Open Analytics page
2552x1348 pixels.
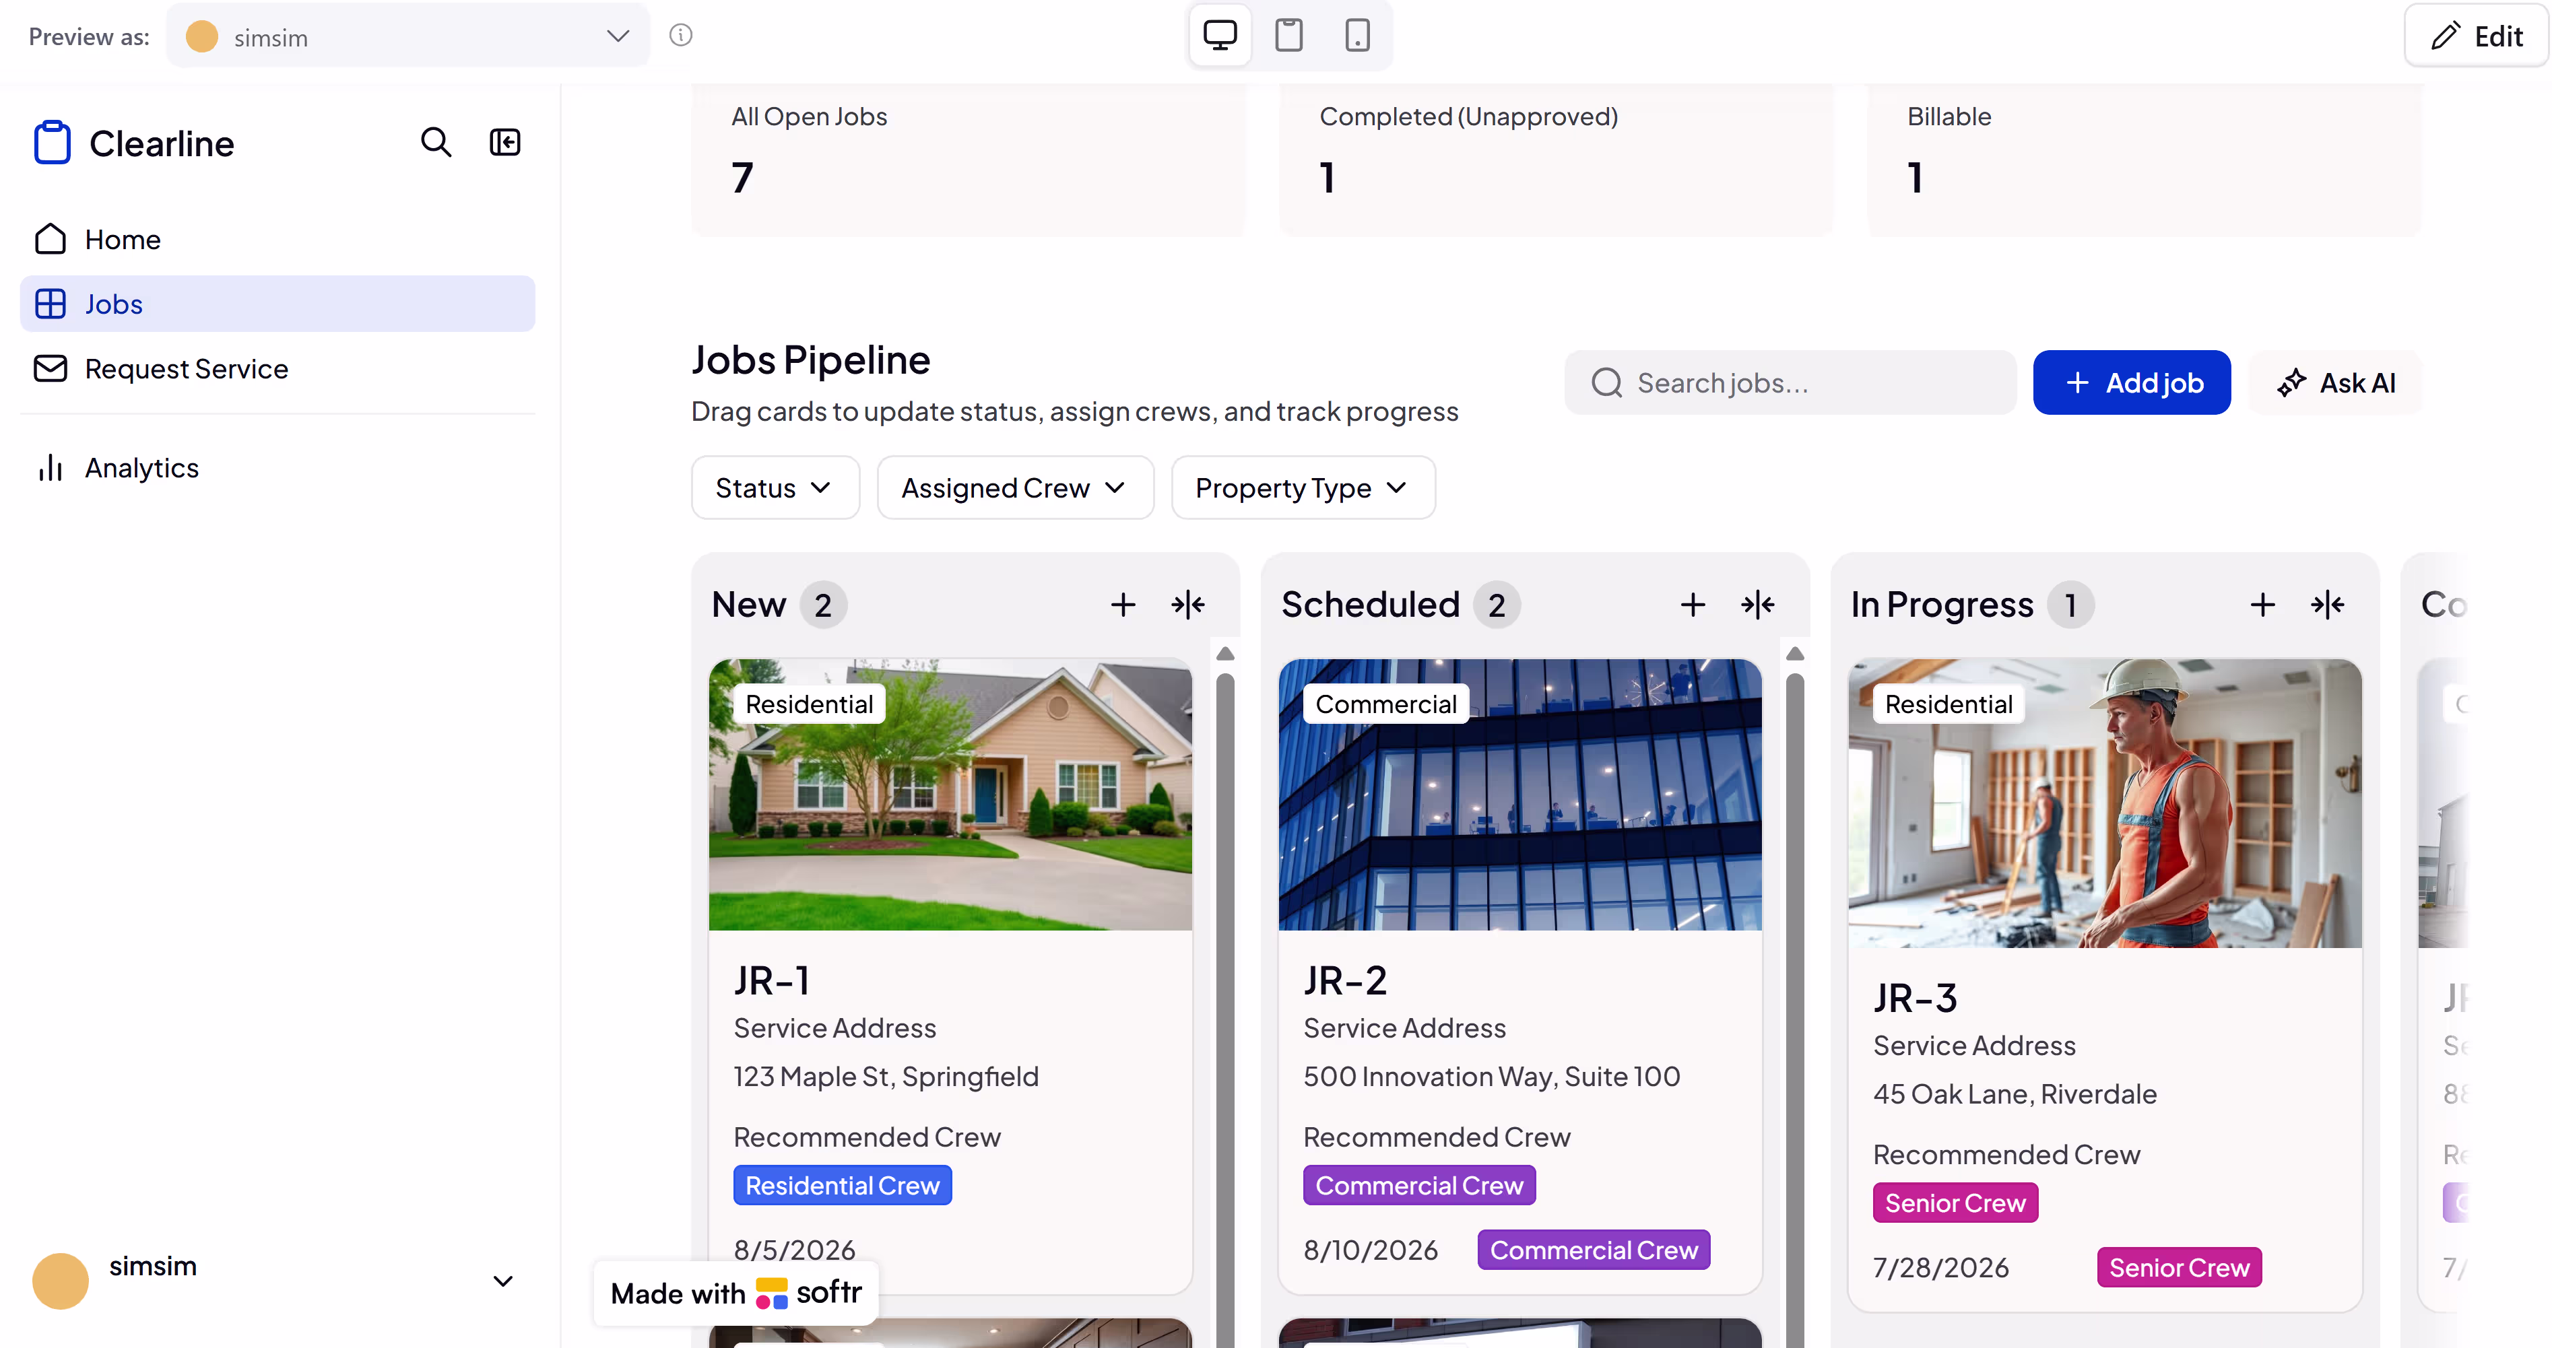[x=277, y=467]
